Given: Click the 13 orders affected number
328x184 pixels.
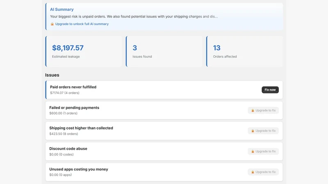Looking at the screenshot, I should click(217, 48).
